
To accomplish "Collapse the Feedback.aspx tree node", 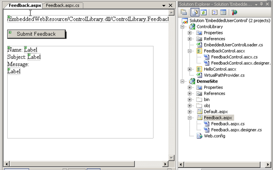I will pos(190,118).
